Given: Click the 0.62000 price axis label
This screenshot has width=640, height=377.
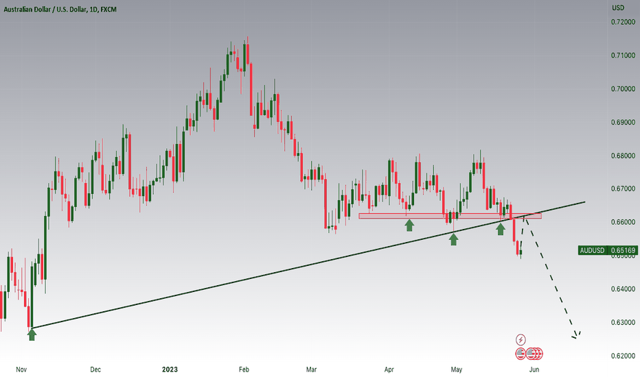Looking at the screenshot, I should pyautogui.click(x=623, y=356).
